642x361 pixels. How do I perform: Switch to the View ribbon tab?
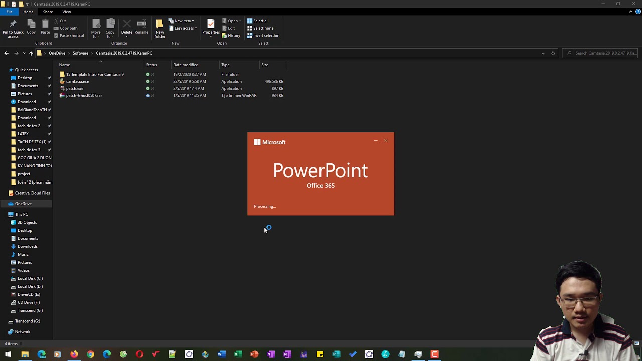click(67, 12)
